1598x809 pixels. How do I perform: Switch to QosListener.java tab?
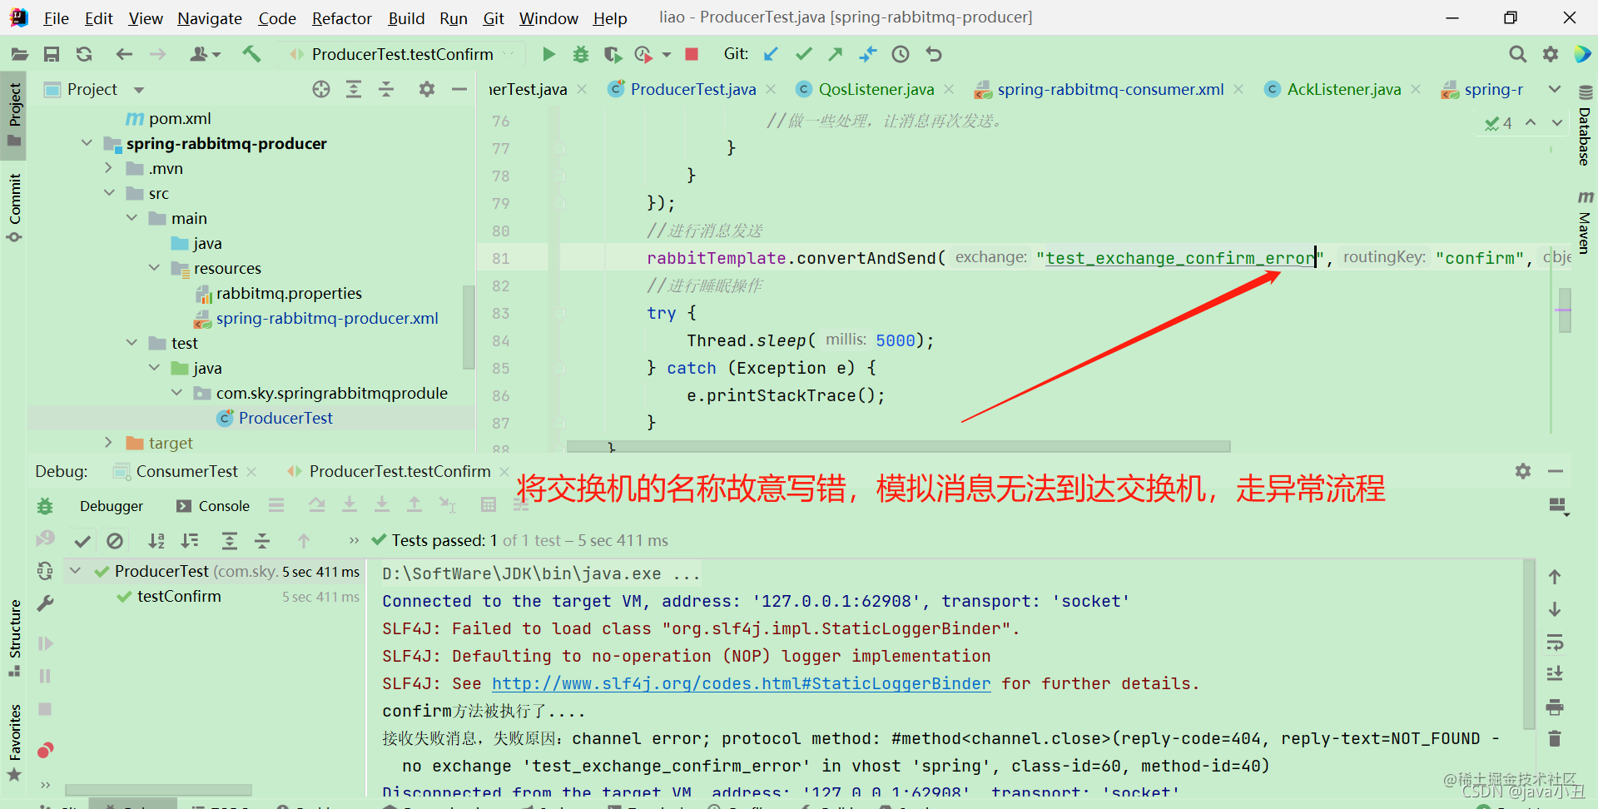click(876, 89)
